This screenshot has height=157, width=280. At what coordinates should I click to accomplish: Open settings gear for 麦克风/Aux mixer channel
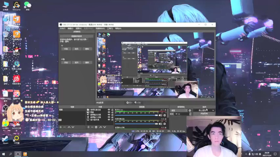(x=164, y=115)
